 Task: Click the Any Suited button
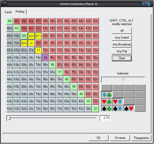pos(122,38)
